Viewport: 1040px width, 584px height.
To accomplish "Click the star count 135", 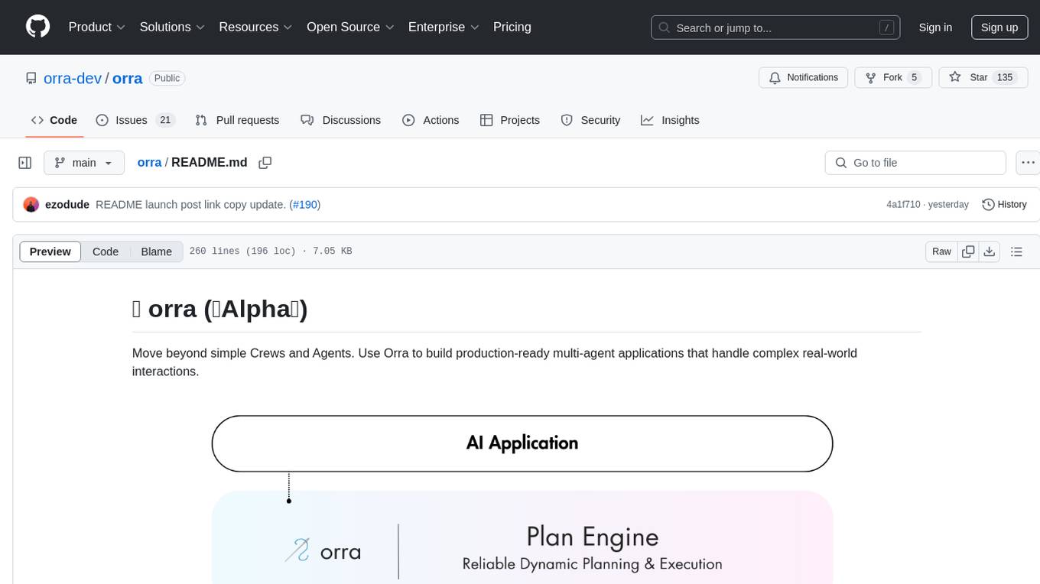I will coord(1005,77).
